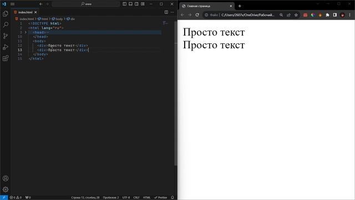This screenshot has width=355, height=200.
Task: Share this page from the address bar
Action: click(288, 15)
